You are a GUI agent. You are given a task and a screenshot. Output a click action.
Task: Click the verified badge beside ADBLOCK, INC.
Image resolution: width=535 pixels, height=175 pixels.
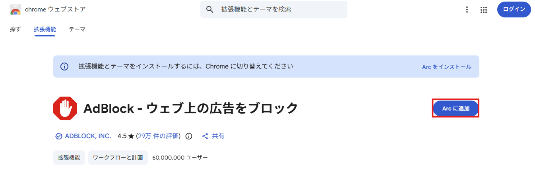(x=58, y=136)
